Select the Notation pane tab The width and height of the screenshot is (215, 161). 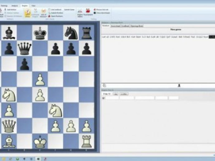click(x=106, y=26)
